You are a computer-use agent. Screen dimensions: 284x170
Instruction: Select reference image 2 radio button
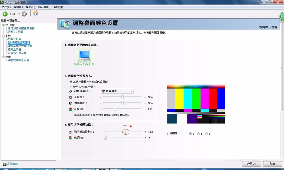tap(198, 134)
